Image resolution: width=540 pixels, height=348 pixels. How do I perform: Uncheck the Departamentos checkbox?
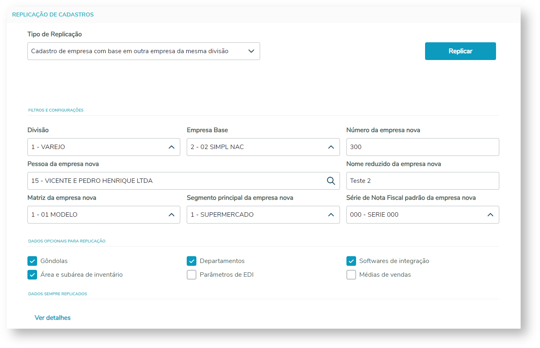coord(192,261)
